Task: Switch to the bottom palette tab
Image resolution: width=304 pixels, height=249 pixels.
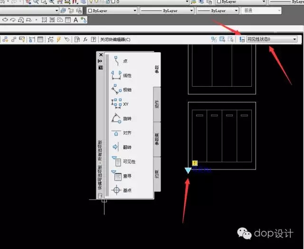Action: [x=157, y=174]
